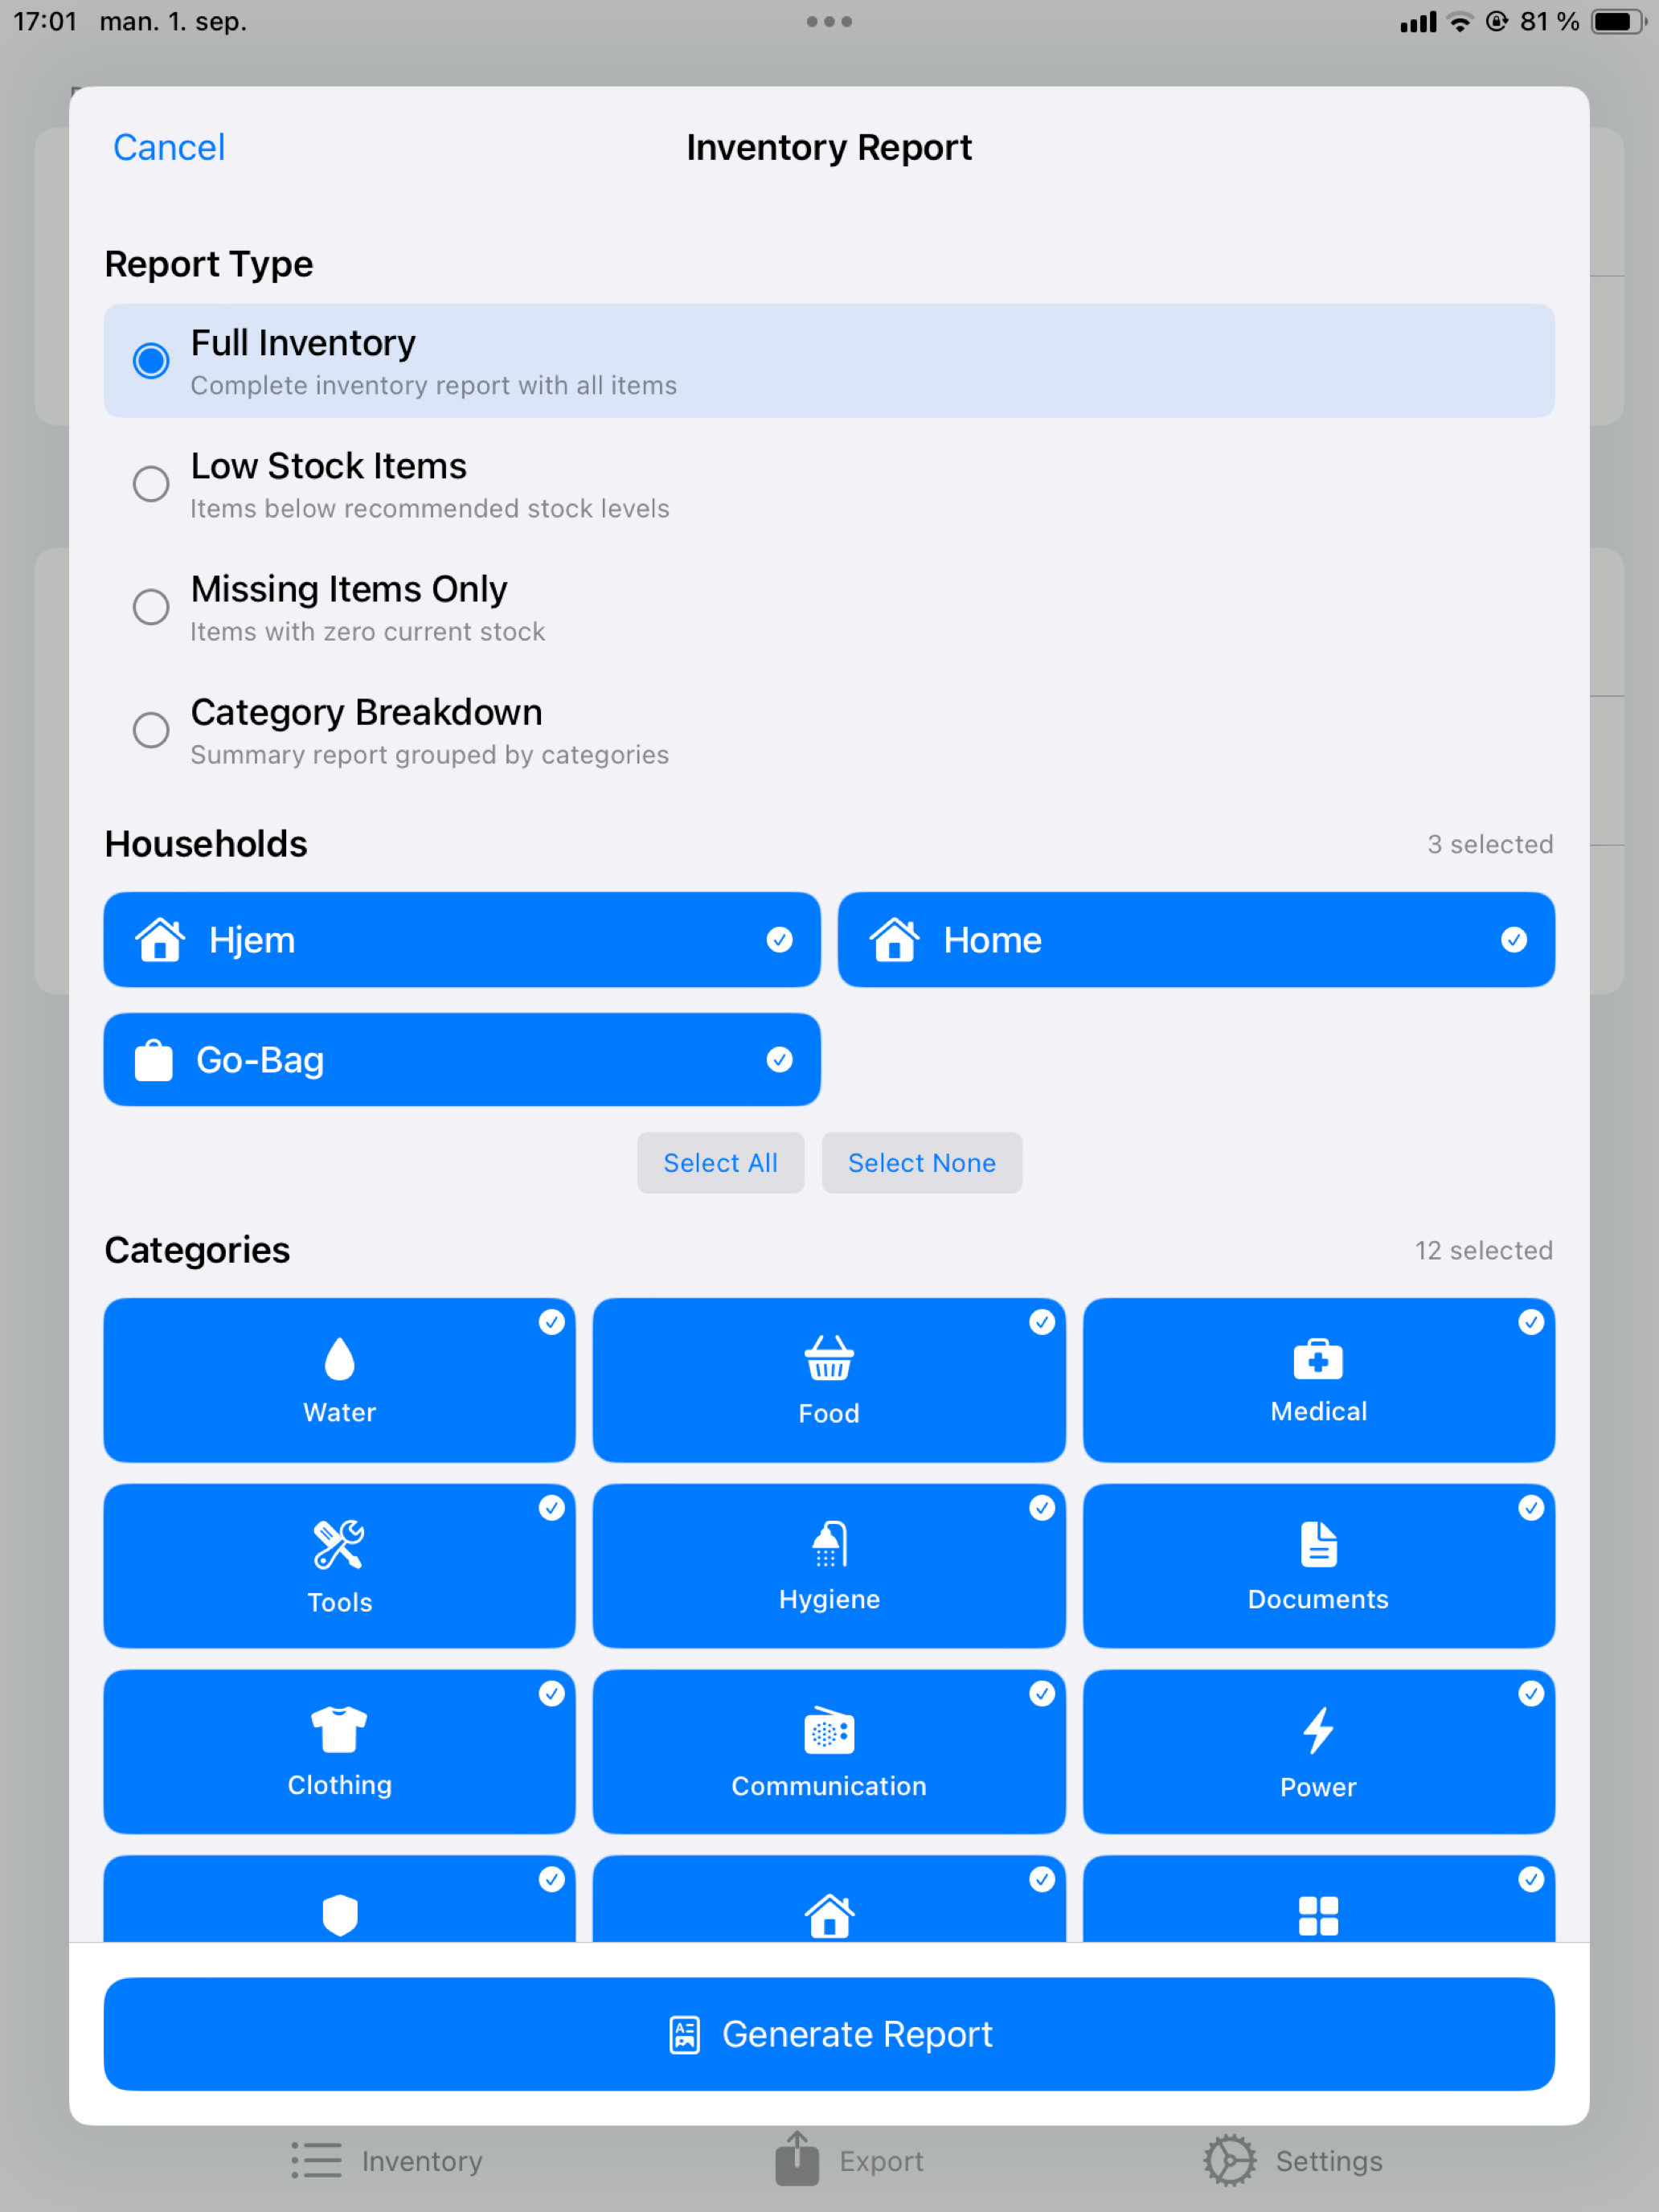Screen dimensions: 1659x2212
Task: Tap the Generate Report button label
Action: click(x=857, y=2034)
